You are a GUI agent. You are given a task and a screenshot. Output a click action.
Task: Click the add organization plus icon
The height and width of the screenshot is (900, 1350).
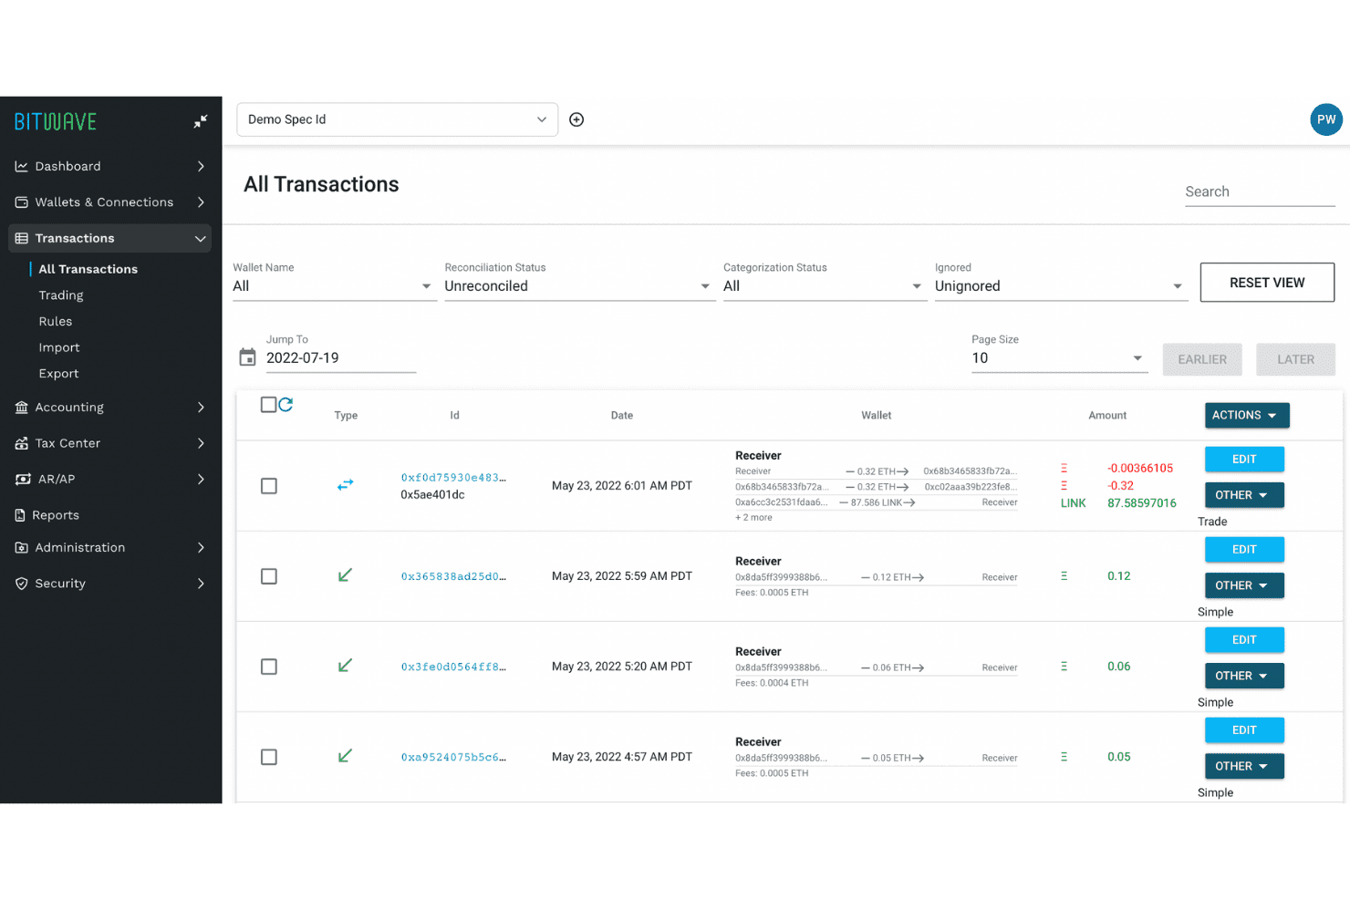click(x=576, y=119)
